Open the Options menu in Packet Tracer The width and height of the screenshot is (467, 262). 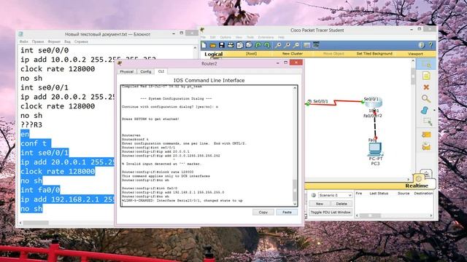[x=225, y=37]
